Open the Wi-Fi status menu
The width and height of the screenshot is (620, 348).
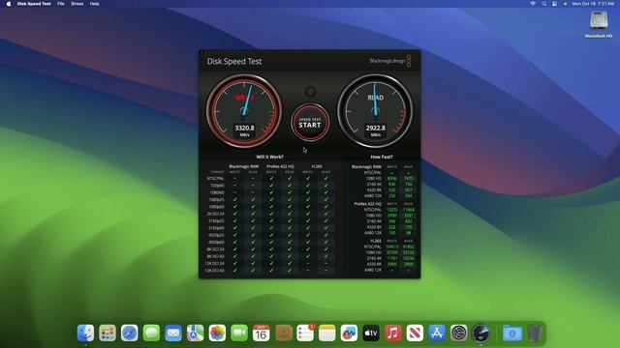point(533,4)
